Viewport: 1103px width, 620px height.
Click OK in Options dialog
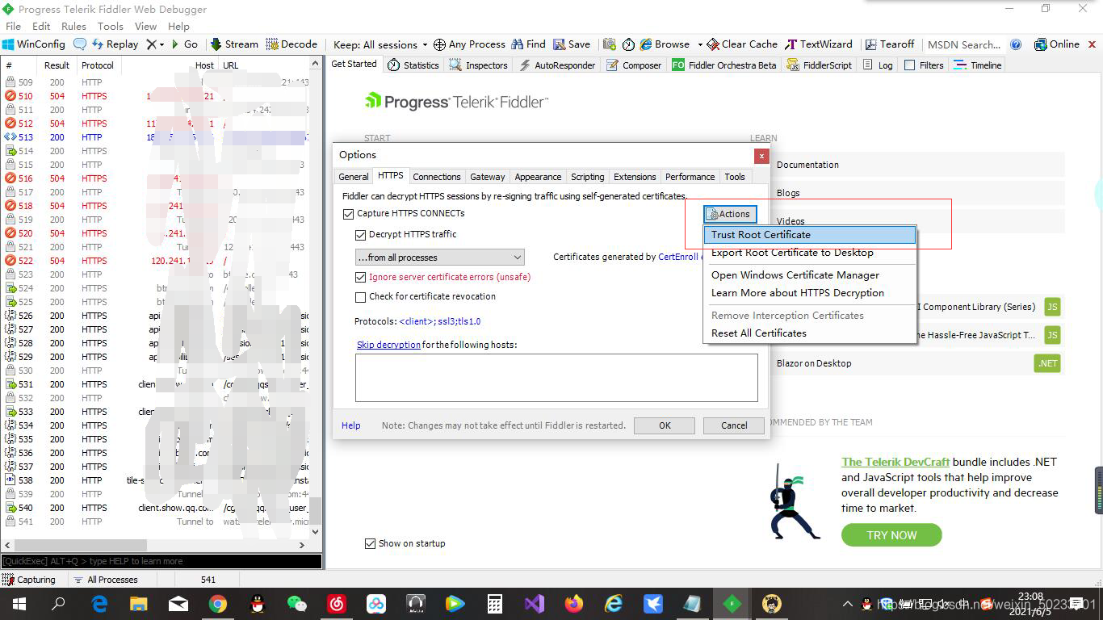click(x=665, y=425)
